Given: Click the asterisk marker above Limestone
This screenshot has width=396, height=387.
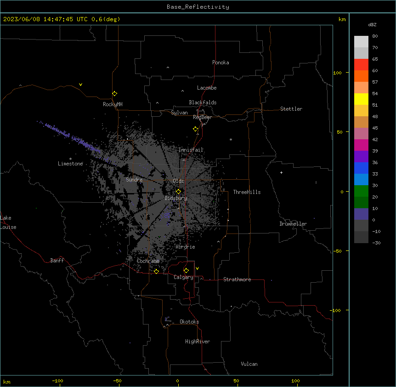Looking at the screenshot, I should 70,159.
